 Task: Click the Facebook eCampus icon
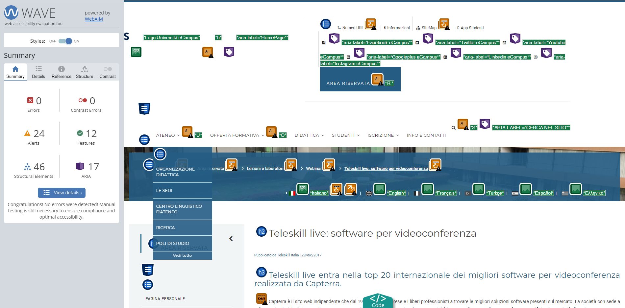tap(324, 43)
